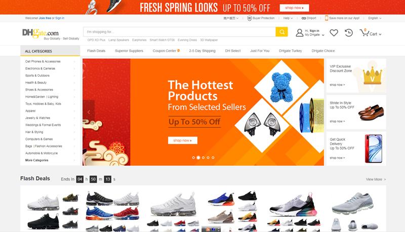The image size is (405, 232).
Task: Expand the Cart dropdown arrow
Action: [x=380, y=34]
